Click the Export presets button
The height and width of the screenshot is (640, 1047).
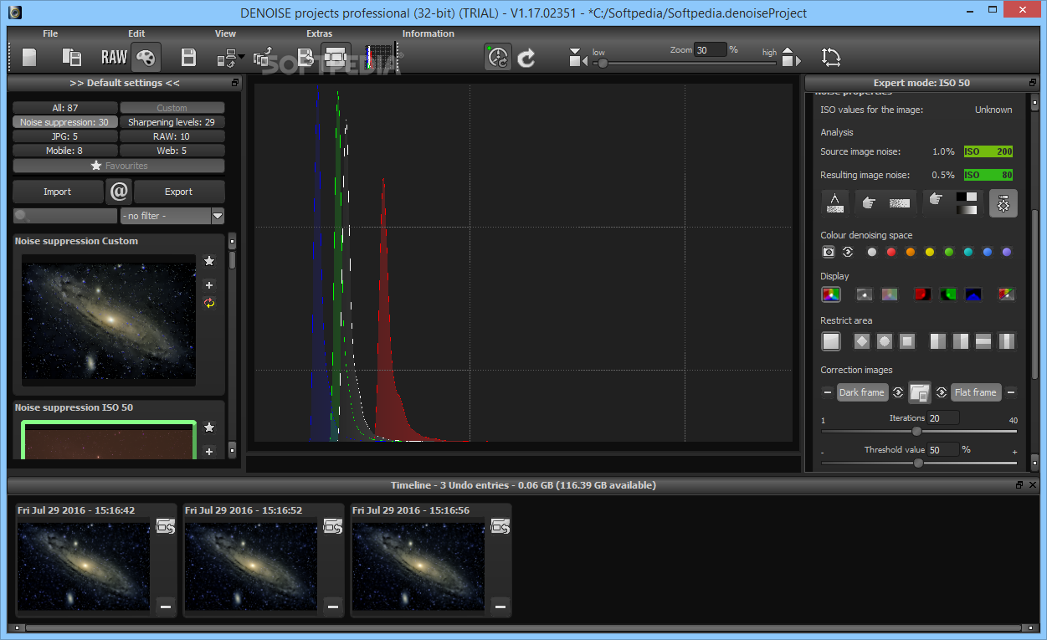point(179,192)
